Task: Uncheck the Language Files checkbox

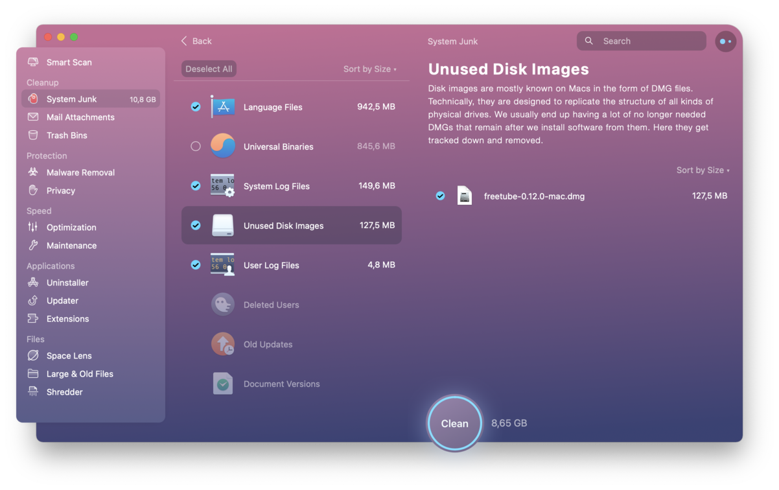Action: click(196, 107)
